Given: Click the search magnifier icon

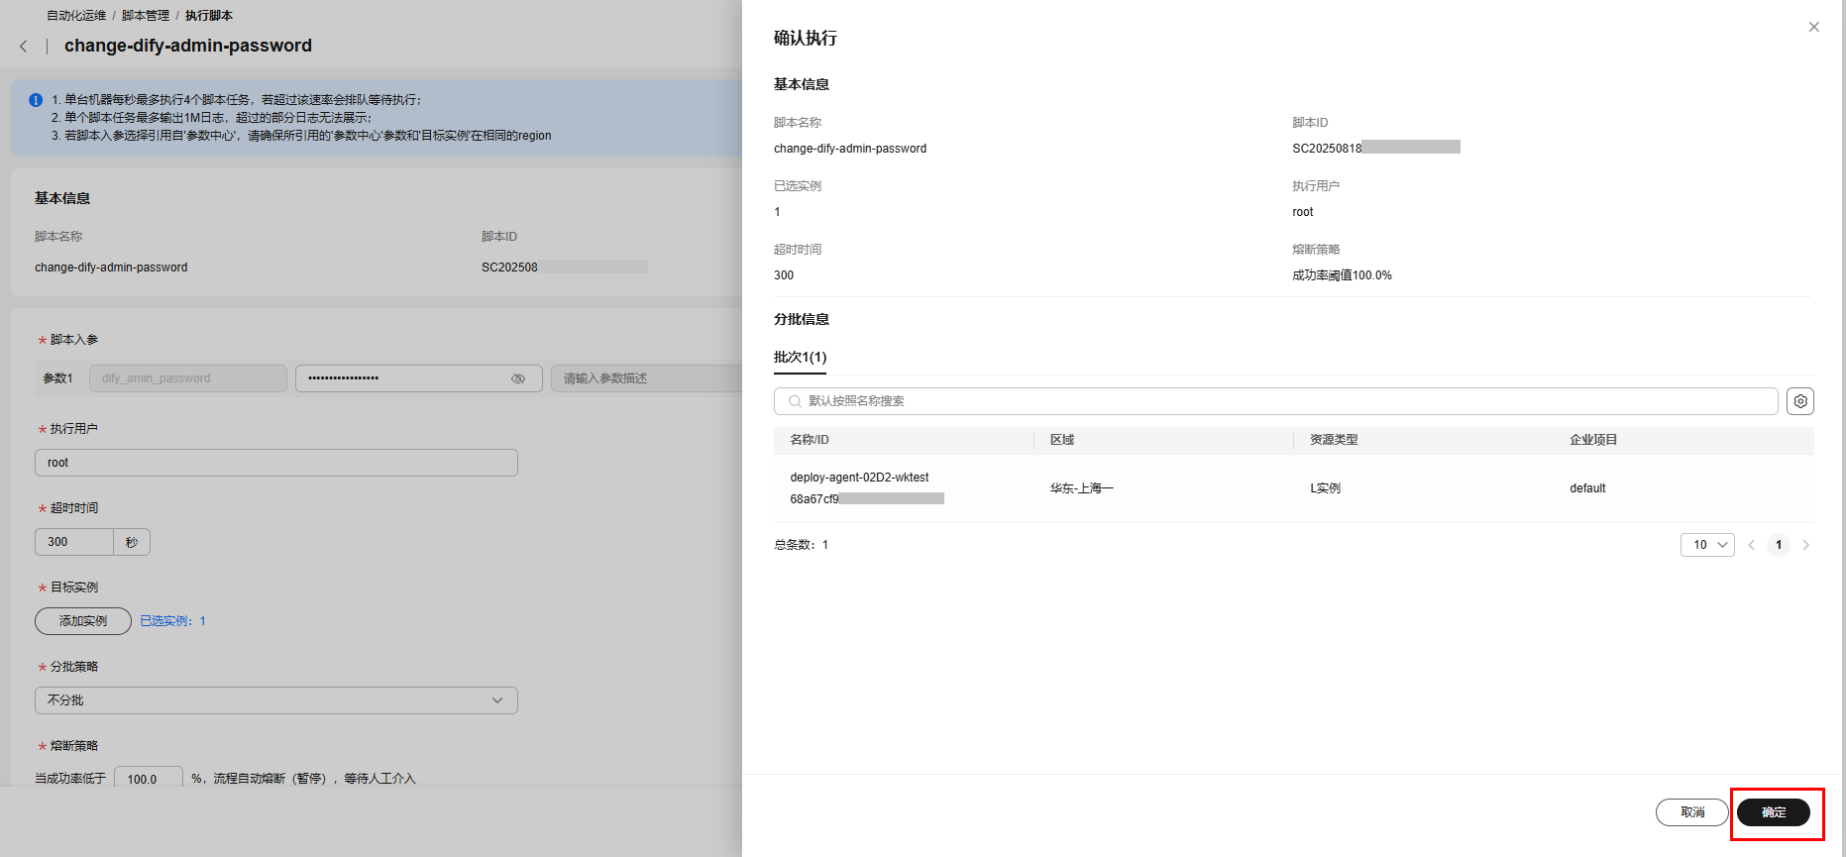Looking at the screenshot, I should (795, 401).
